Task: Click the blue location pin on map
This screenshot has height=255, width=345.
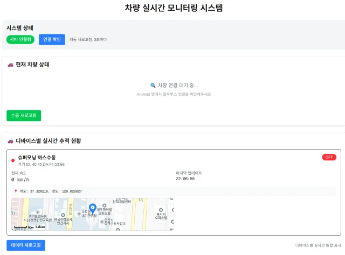Action: coord(93,208)
